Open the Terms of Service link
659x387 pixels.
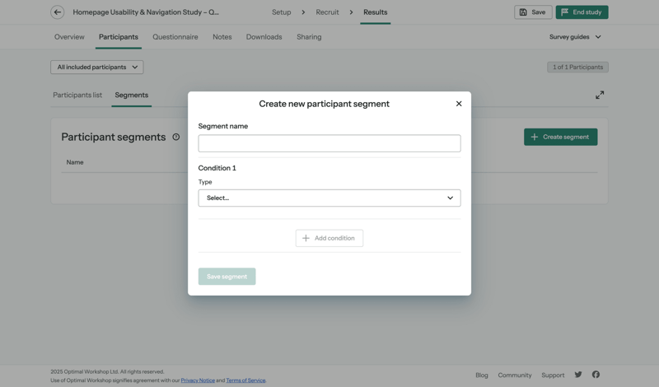click(245, 380)
